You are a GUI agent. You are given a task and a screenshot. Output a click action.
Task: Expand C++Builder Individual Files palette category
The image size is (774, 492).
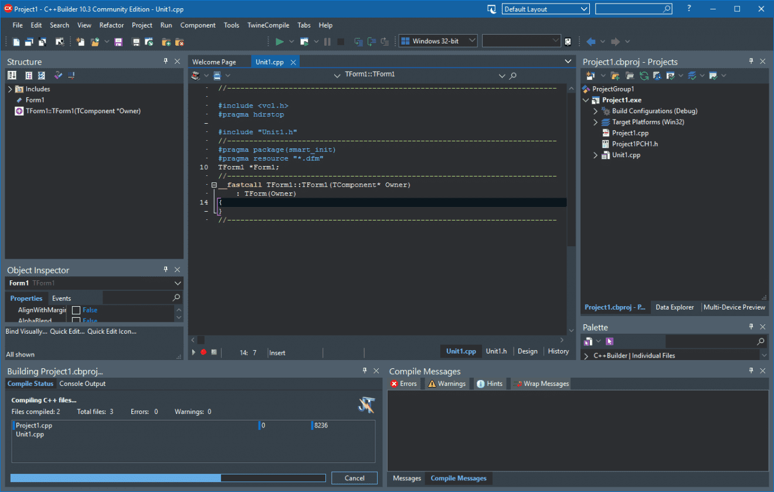click(586, 355)
